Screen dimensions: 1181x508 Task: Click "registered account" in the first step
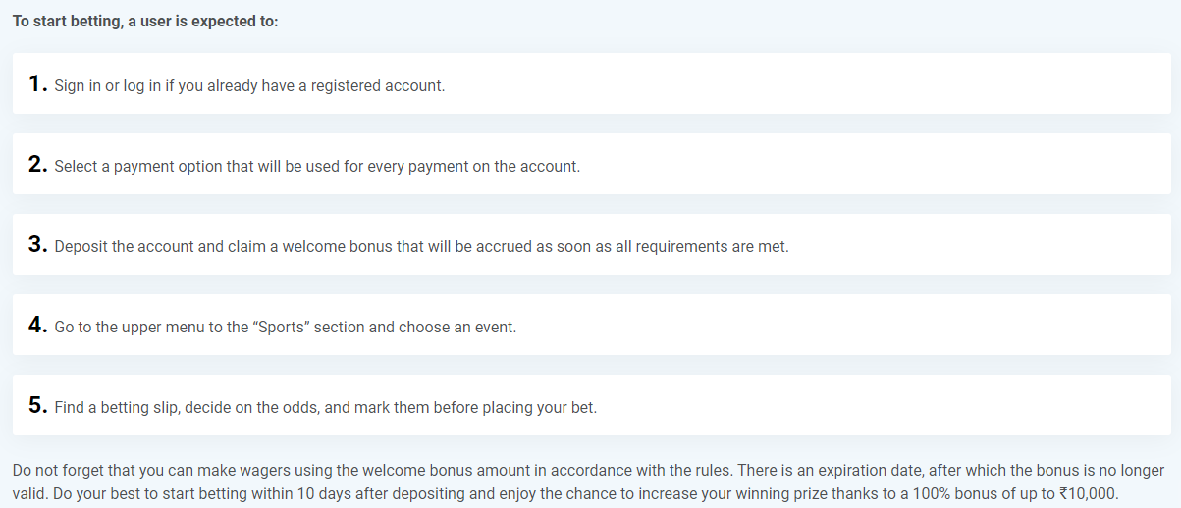click(378, 85)
